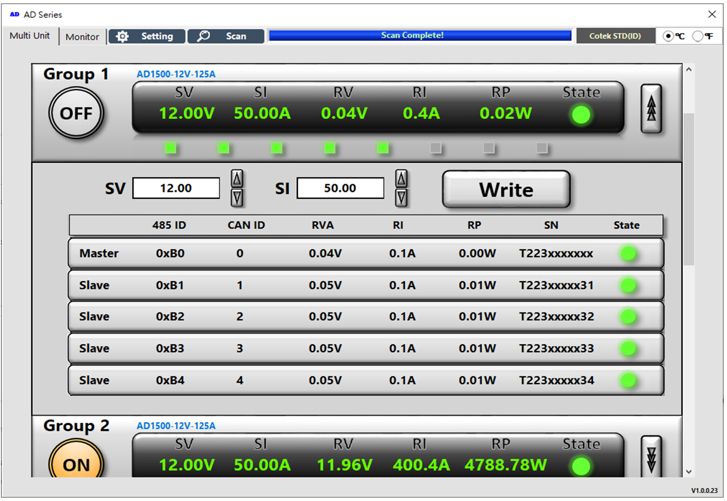
Task: Click the CAN ID column header
Action: pyautogui.click(x=246, y=225)
